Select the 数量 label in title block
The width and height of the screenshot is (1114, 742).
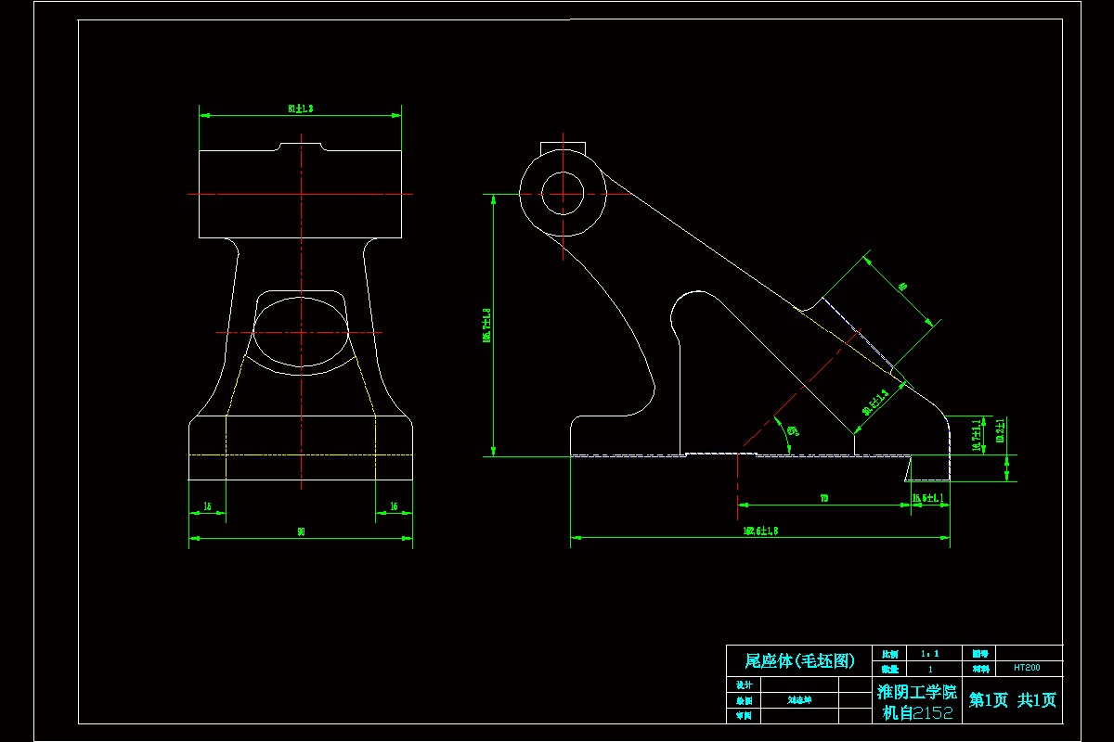pos(888,668)
